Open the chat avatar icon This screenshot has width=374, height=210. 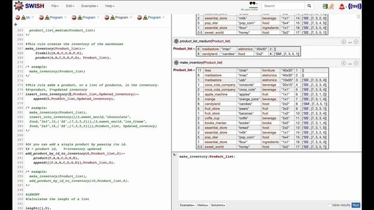coord(325,6)
